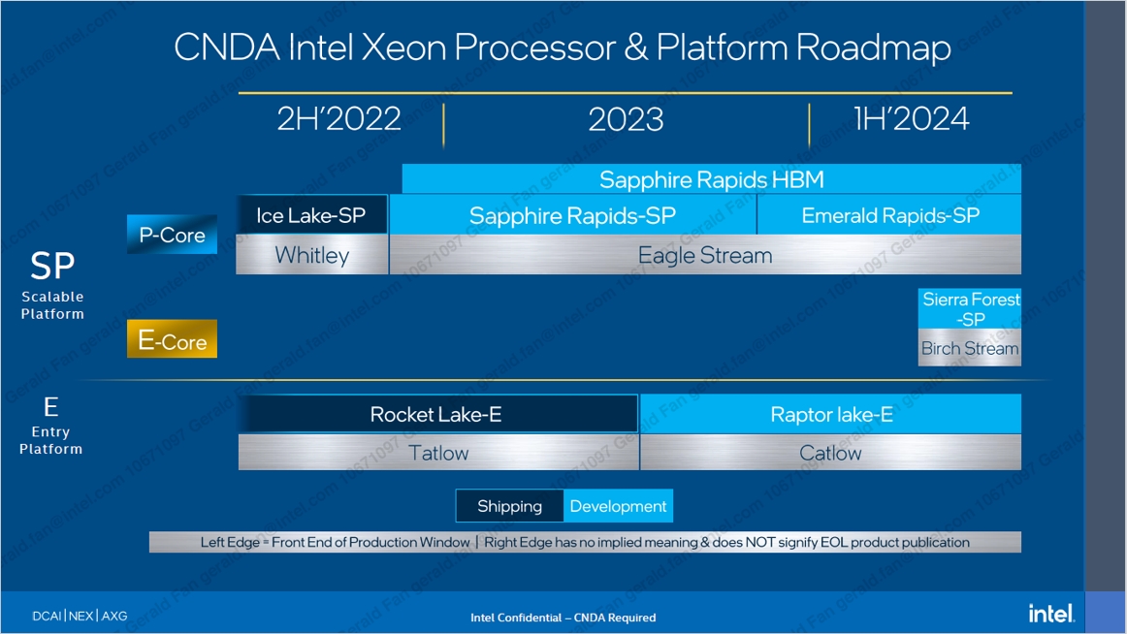Click the SP Scalable Platform label

coord(51,285)
